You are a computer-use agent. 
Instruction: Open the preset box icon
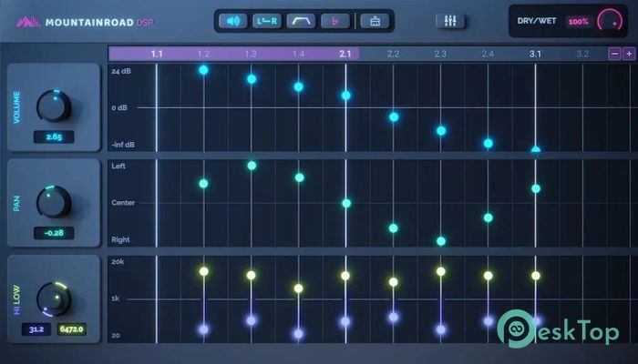(373, 21)
